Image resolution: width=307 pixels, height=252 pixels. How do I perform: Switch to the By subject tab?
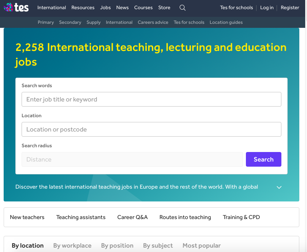(158, 245)
